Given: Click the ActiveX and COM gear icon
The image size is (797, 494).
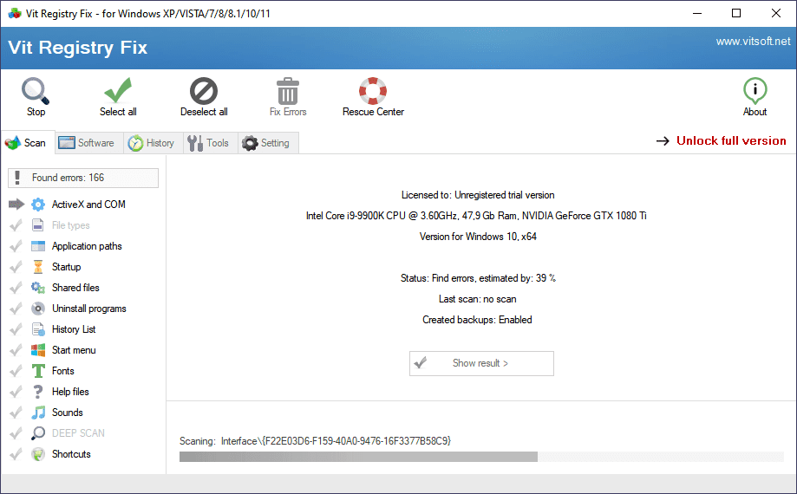Looking at the screenshot, I should (x=38, y=205).
